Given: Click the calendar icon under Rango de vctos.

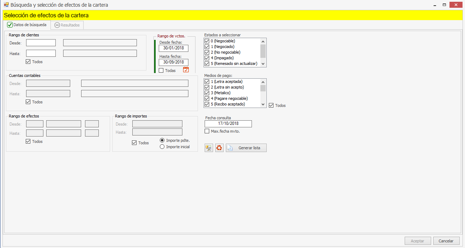Looking at the screenshot, I should coord(186,70).
